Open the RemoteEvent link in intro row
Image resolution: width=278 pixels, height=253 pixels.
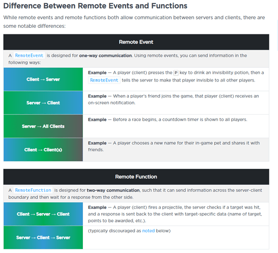[29, 56]
